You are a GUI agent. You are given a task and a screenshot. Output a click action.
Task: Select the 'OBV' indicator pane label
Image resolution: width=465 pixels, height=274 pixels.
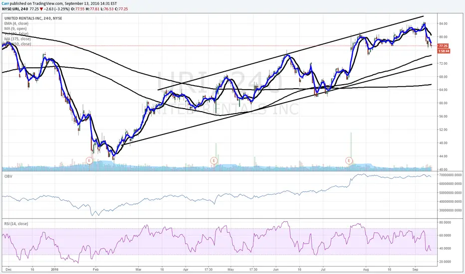(x=7, y=176)
